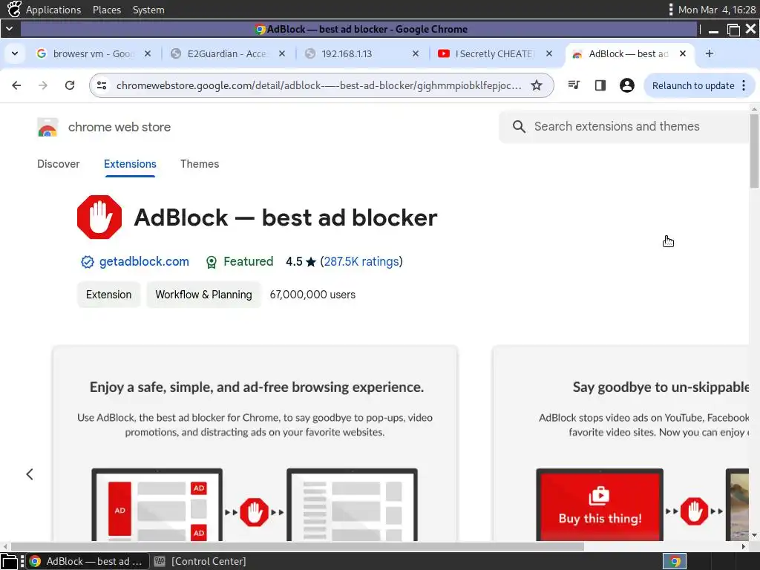Open Chrome three-dot menu
Screen dimensions: 760x570
pyautogui.click(x=744, y=85)
